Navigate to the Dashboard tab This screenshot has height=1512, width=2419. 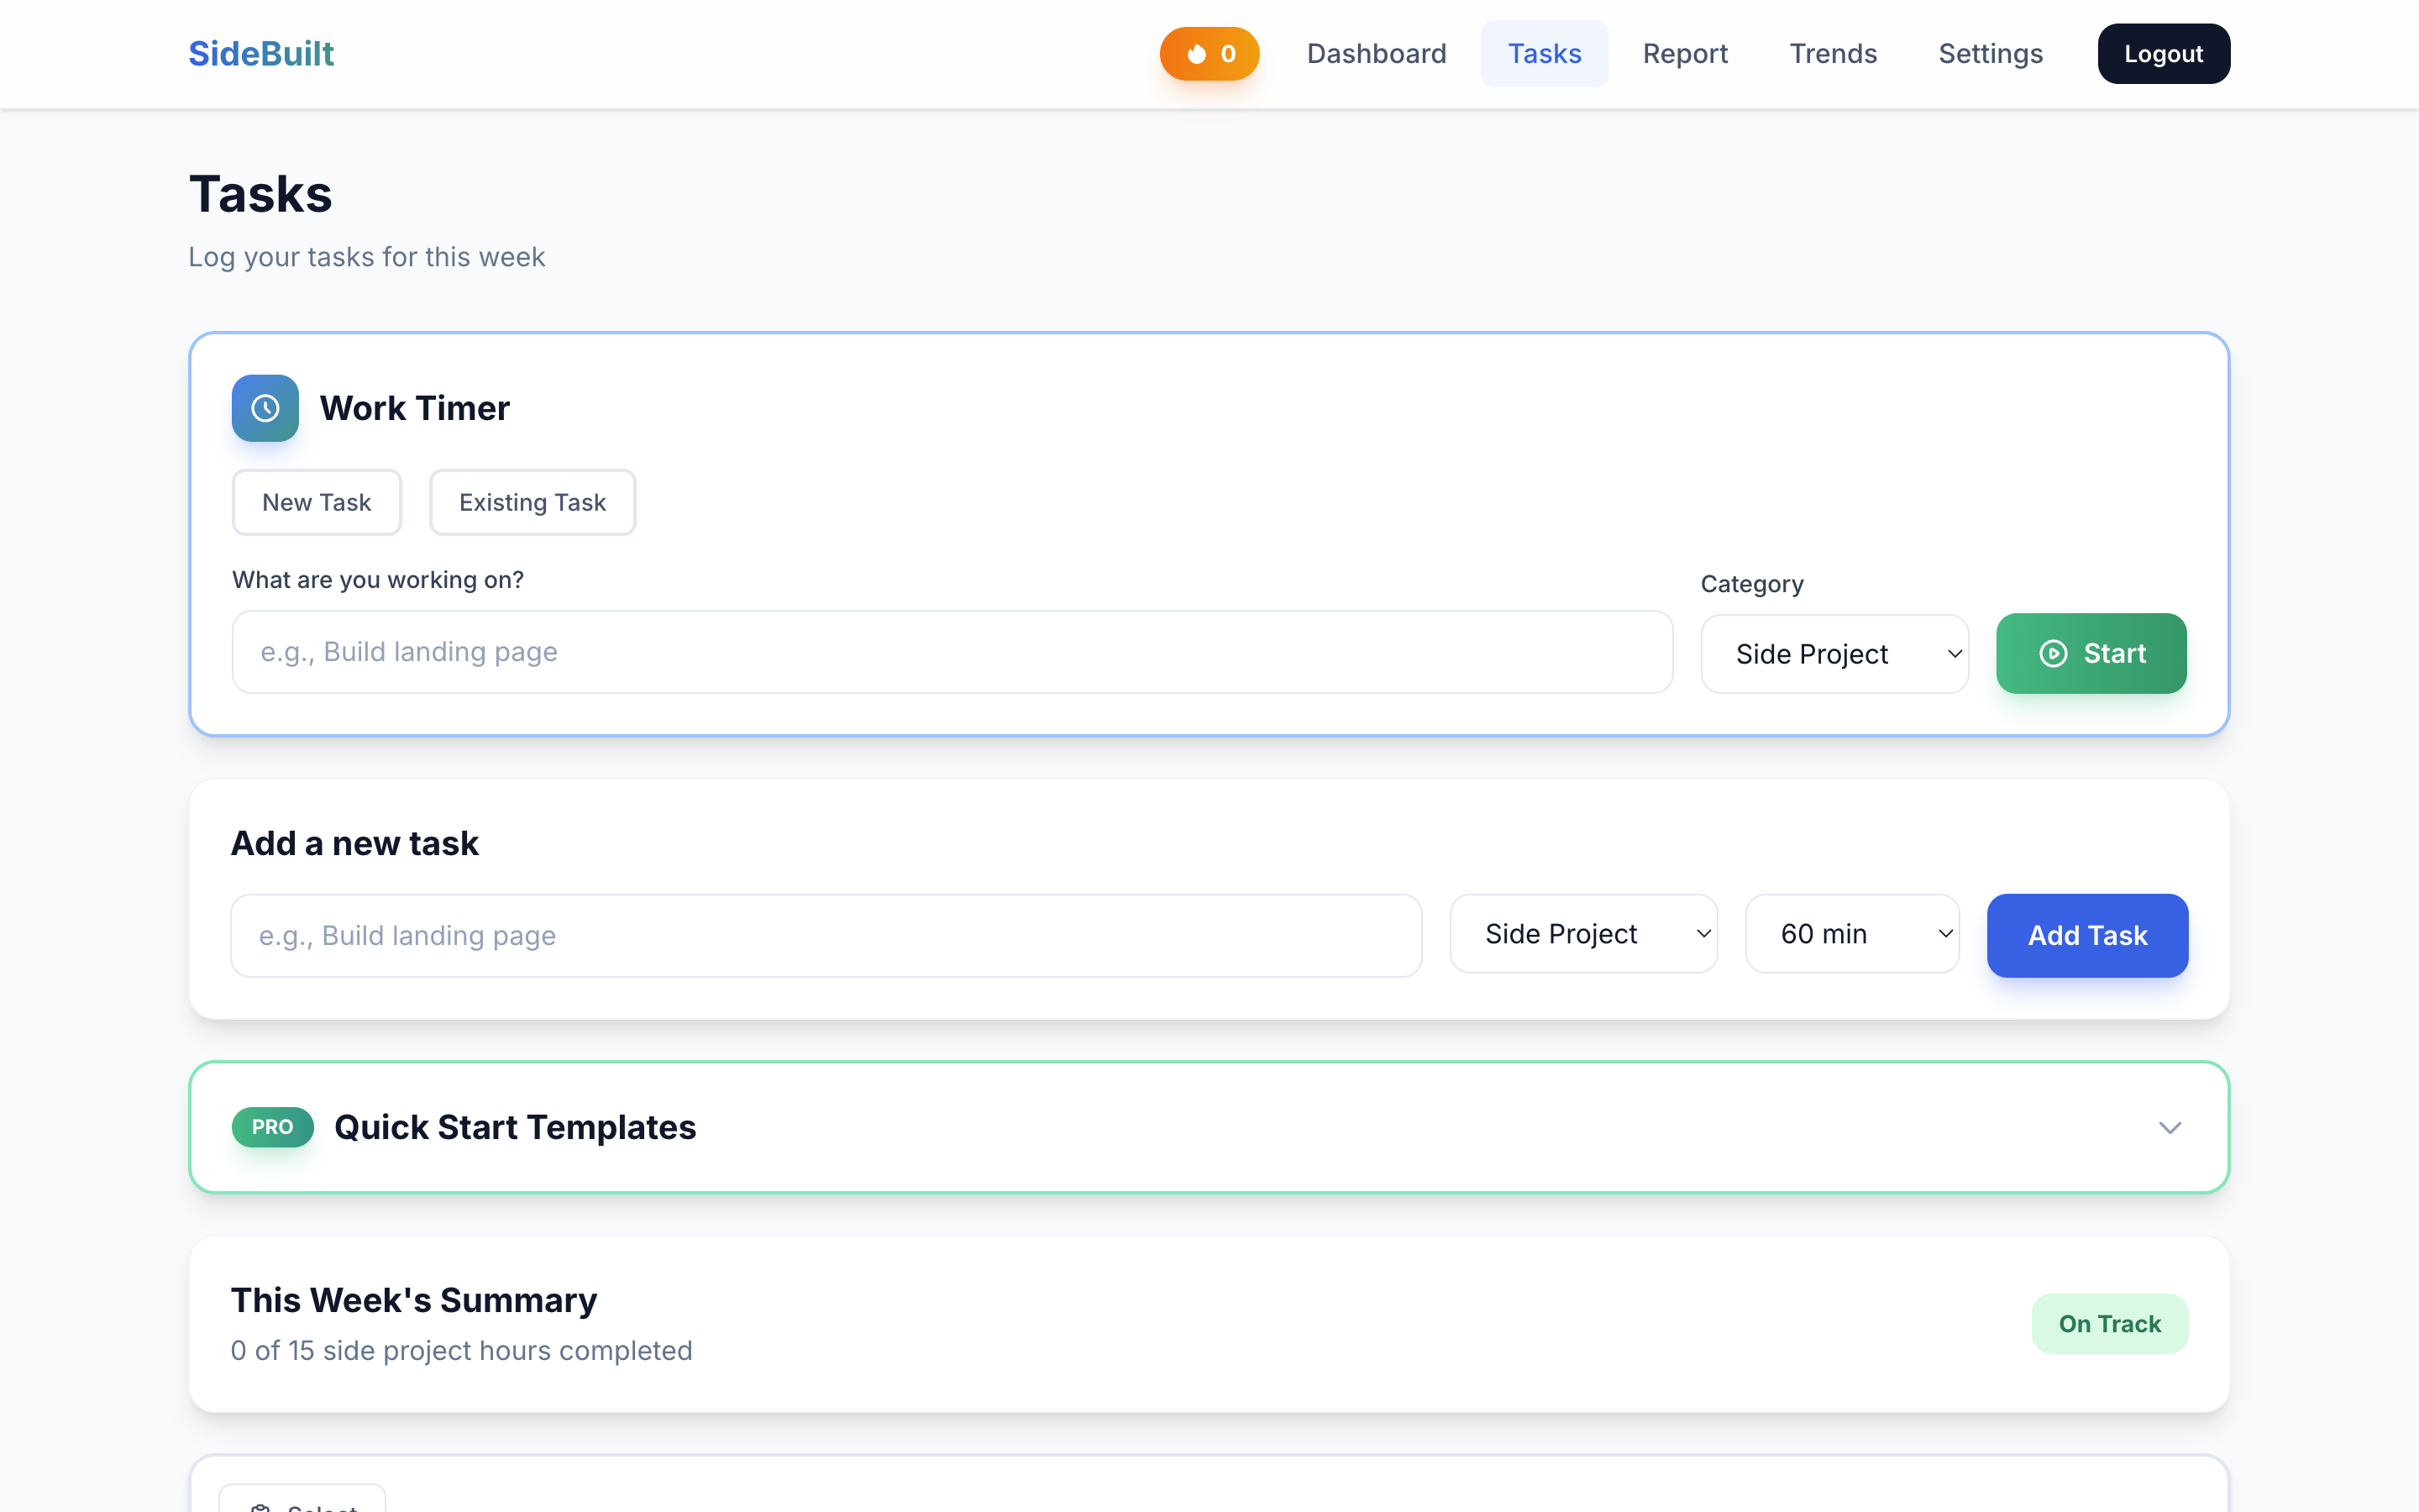(x=1377, y=53)
